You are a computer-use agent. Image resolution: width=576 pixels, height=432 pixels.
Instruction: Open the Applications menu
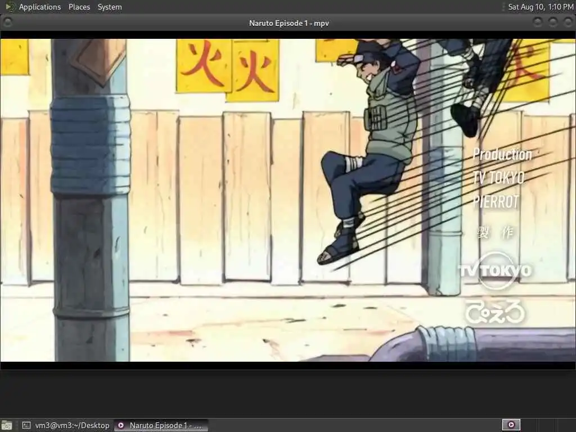click(40, 7)
